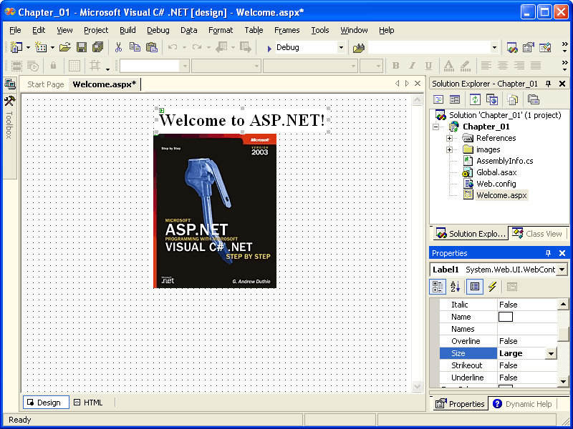This screenshot has width=573, height=429.
Task: Click the ASP.NET book cover image
Action: (x=215, y=211)
